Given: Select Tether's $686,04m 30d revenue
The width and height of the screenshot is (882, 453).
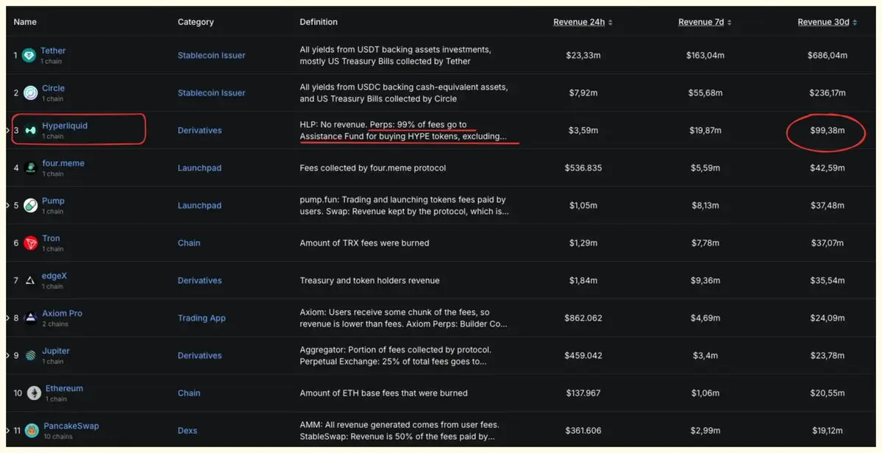Looking at the screenshot, I should (x=827, y=55).
